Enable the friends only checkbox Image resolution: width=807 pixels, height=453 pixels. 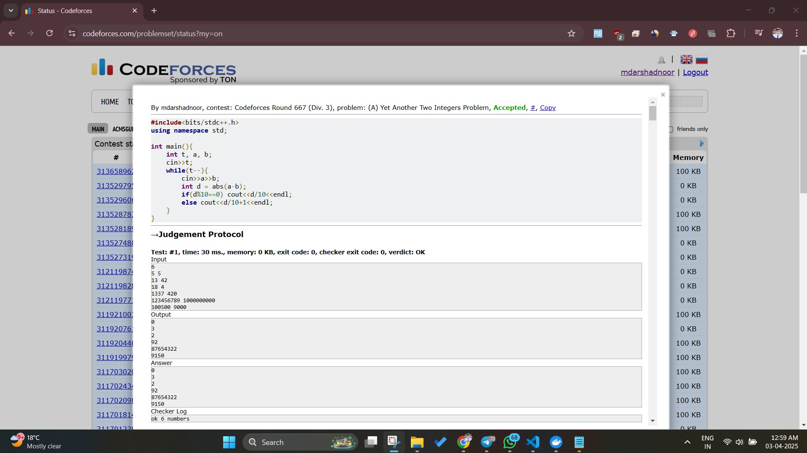(x=671, y=129)
